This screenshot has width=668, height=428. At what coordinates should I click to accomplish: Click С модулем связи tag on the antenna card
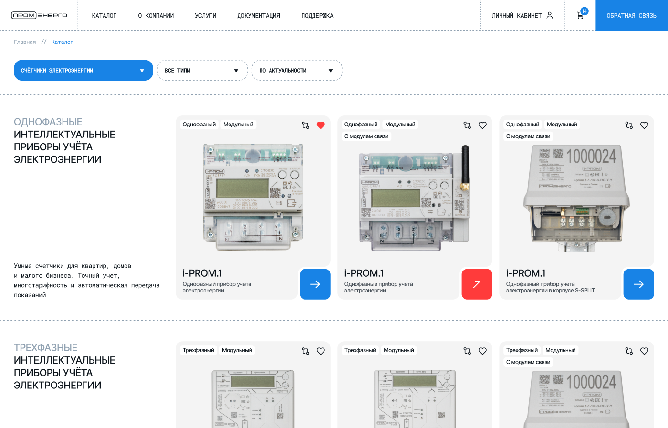point(366,136)
